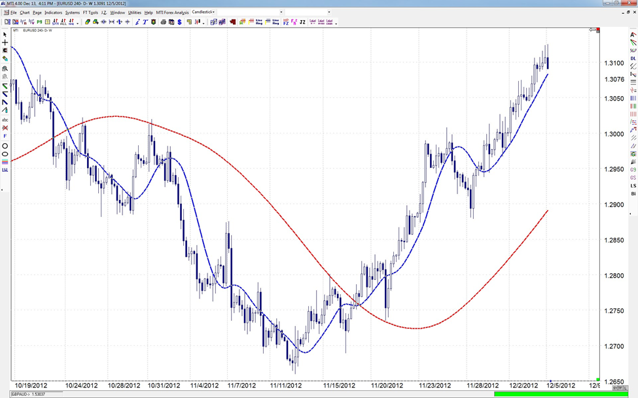Open the Chart menu

point(25,12)
